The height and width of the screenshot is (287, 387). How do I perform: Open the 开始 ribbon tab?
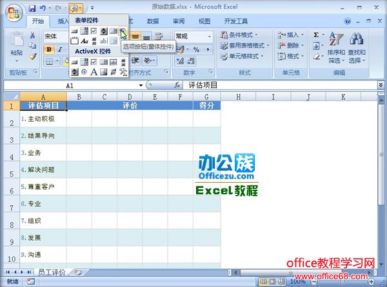[38, 21]
